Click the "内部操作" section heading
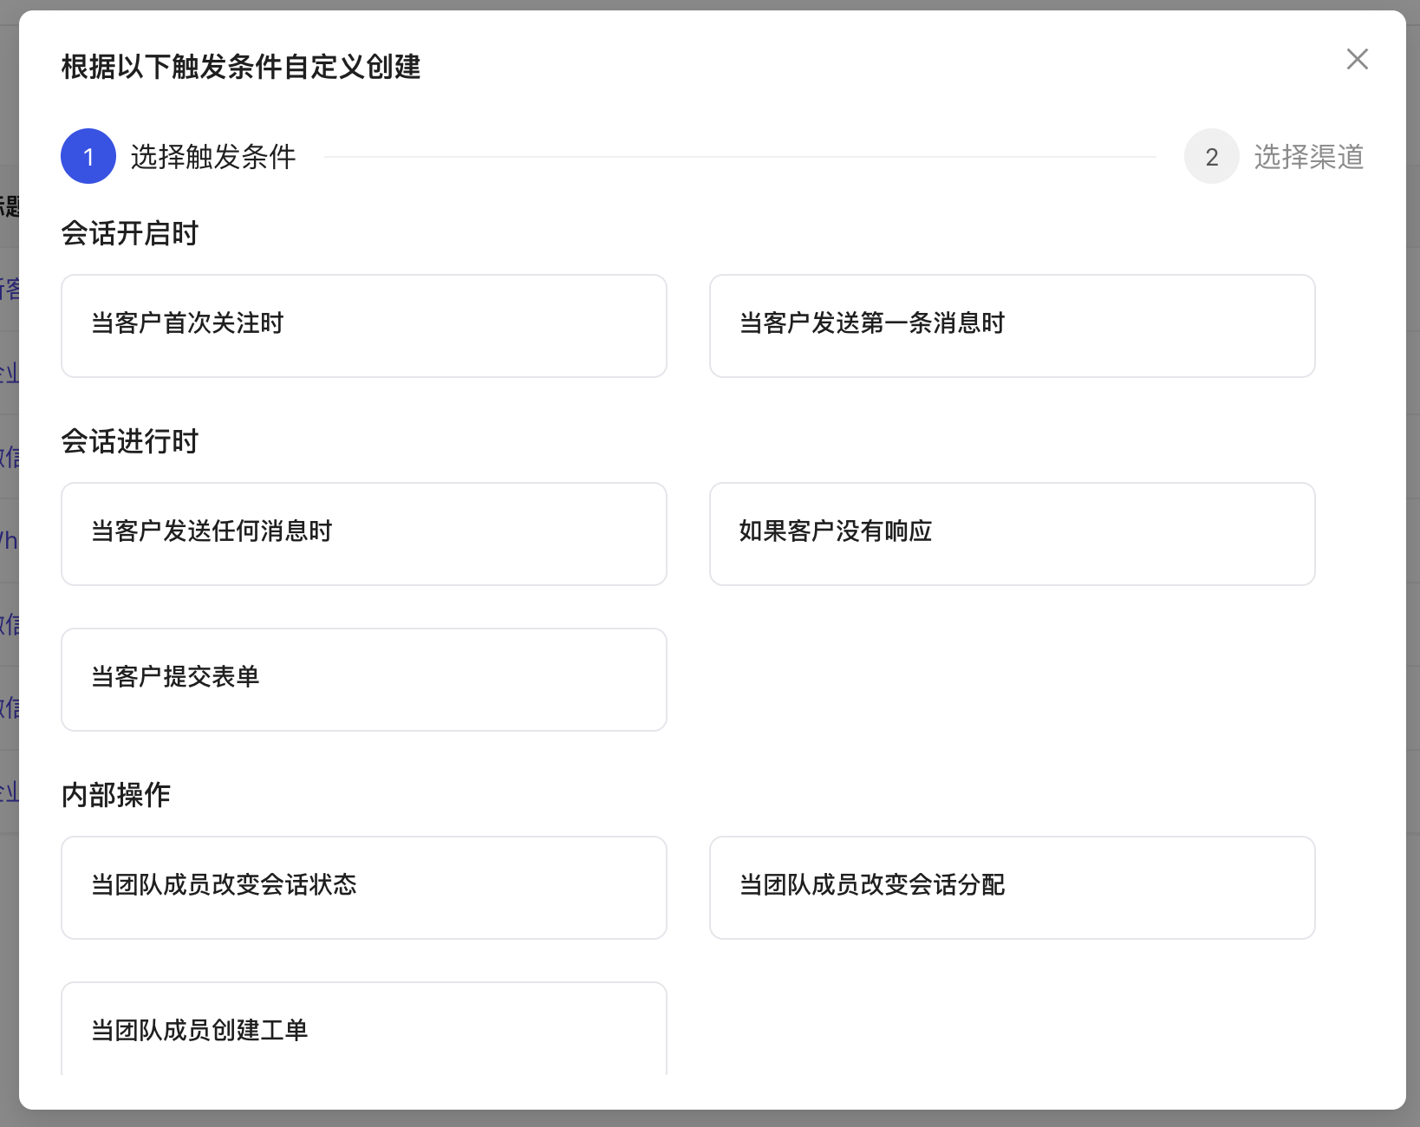Image resolution: width=1420 pixels, height=1127 pixels. coord(117,794)
